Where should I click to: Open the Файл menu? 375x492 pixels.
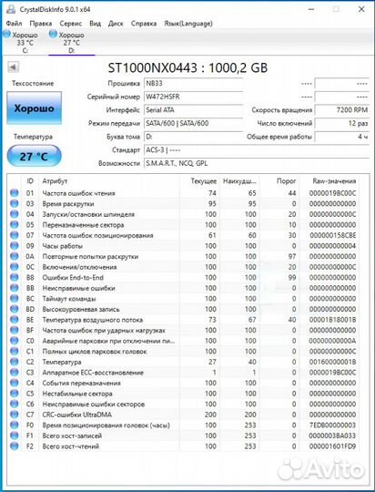[14, 24]
